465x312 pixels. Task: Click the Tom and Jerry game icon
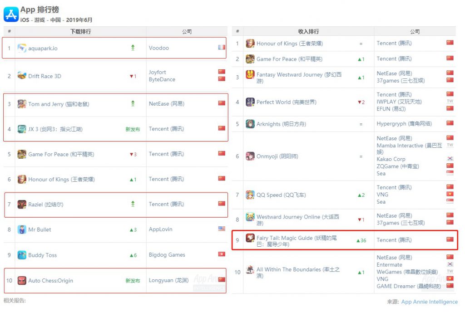pyautogui.click(x=22, y=104)
